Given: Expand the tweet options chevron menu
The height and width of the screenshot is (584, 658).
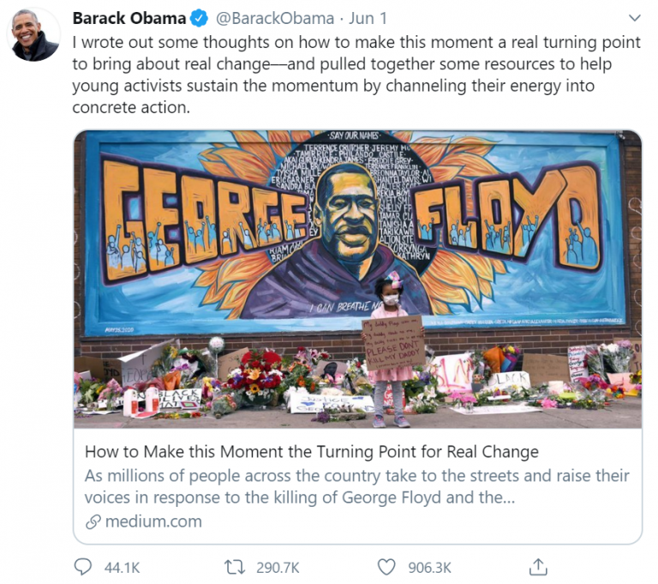Looking at the screenshot, I should click(634, 18).
